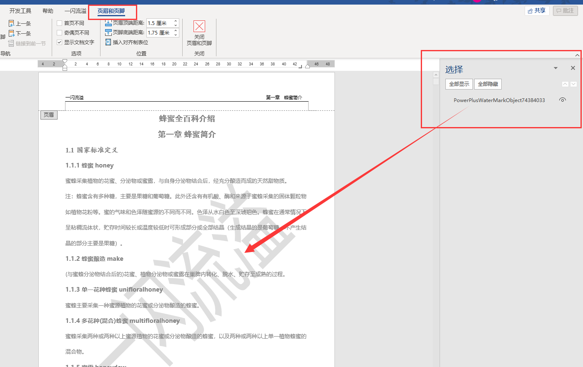This screenshot has height=367, width=583.
Task: Click the heading 1.1.2 蜂蜜酿造 make
Action: coord(94,259)
